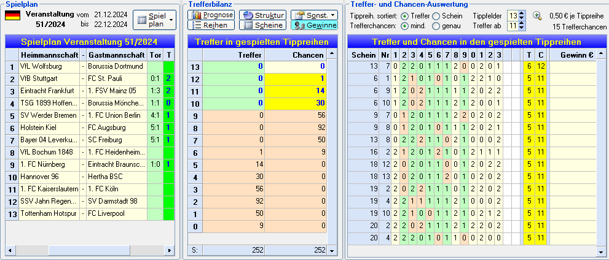This screenshot has height=260, width=609.
Task: Click the yellow Chancen cell showing 14
Action: [x=296, y=91]
